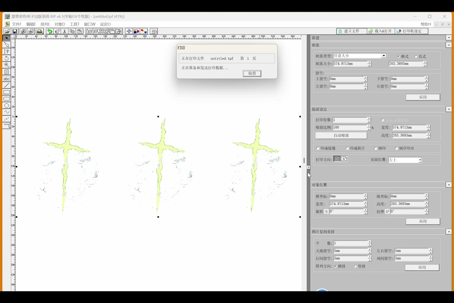Select the abc text box tool
Screen dimensions: 454x303
click(x=6, y=79)
